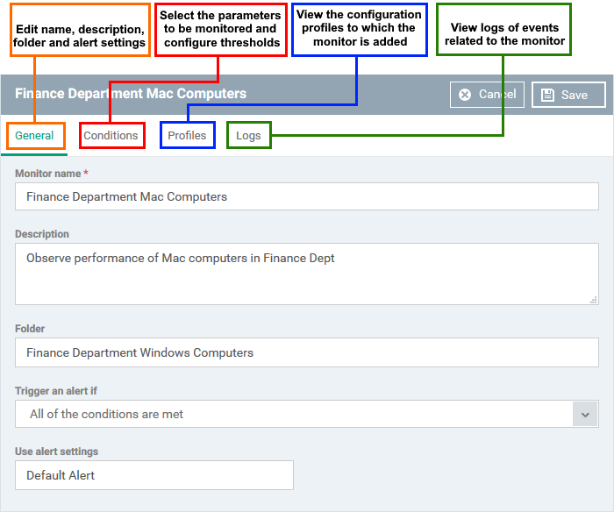This screenshot has height=512, width=614.
Task: Open the Profiles tab
Action: [187, 135]
